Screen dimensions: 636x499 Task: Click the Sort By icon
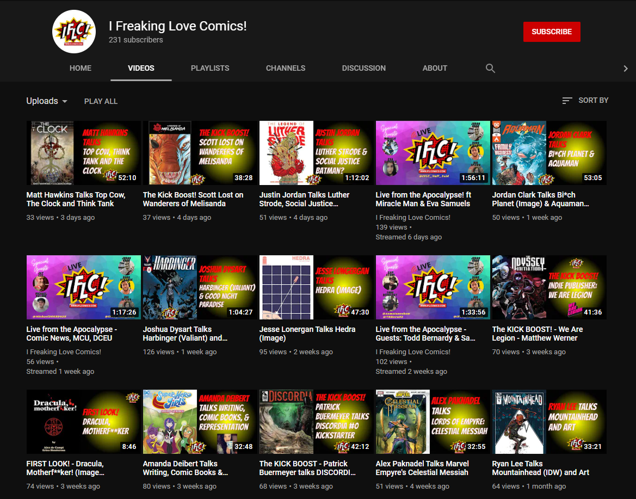[567, 101]
